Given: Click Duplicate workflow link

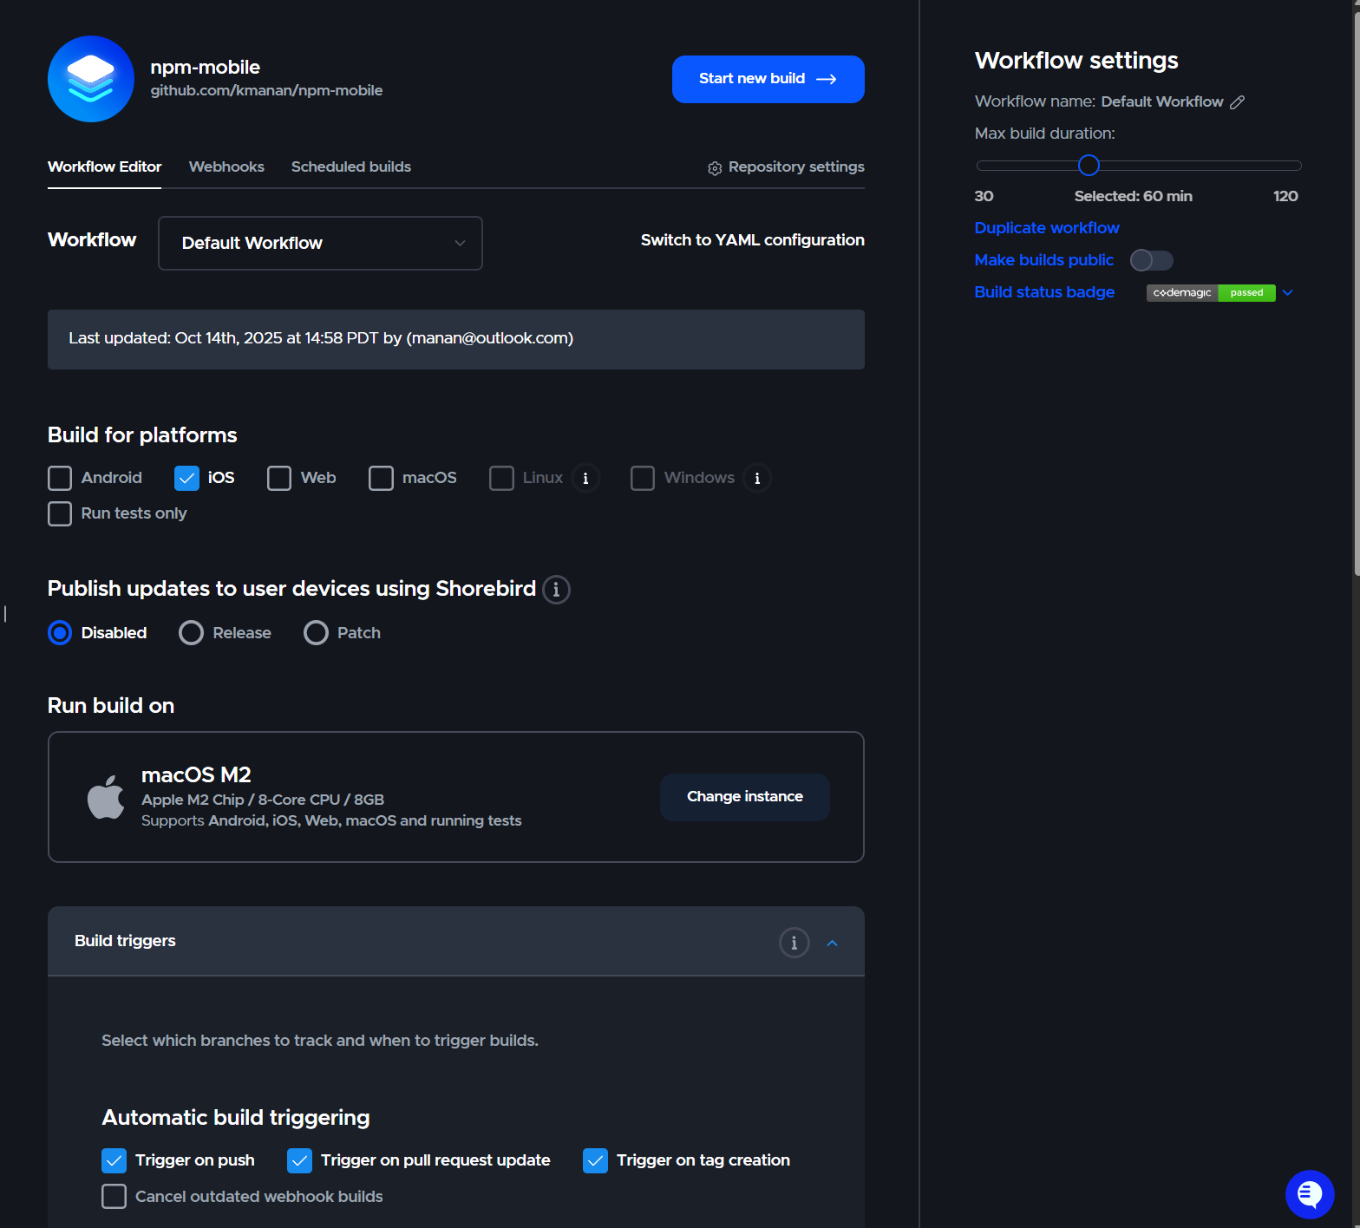Looking at the screenshot, I should click(x=1047, y=228).
